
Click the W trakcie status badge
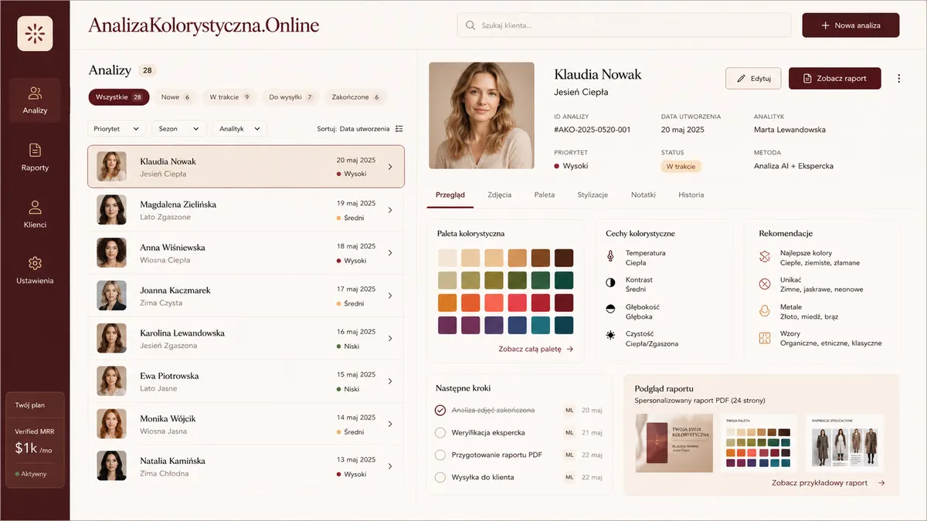pos(681,166)
